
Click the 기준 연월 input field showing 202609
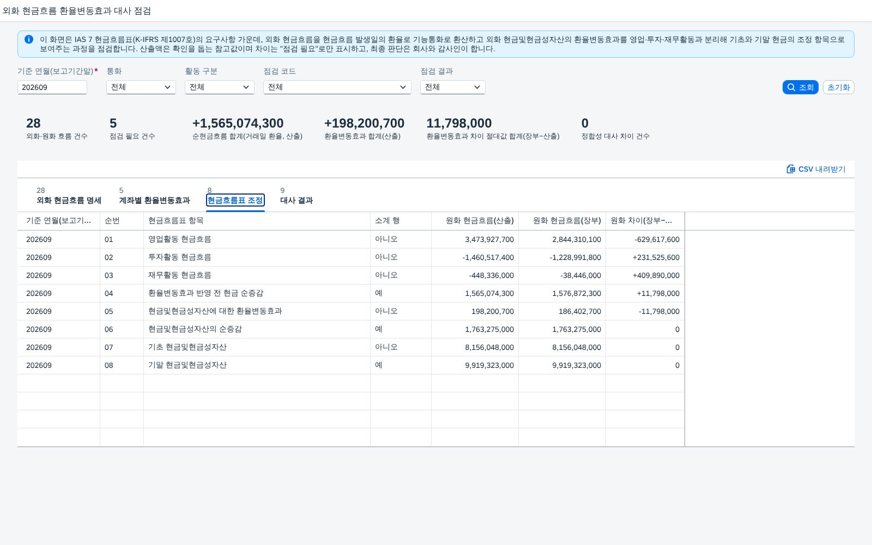point(52,87)
